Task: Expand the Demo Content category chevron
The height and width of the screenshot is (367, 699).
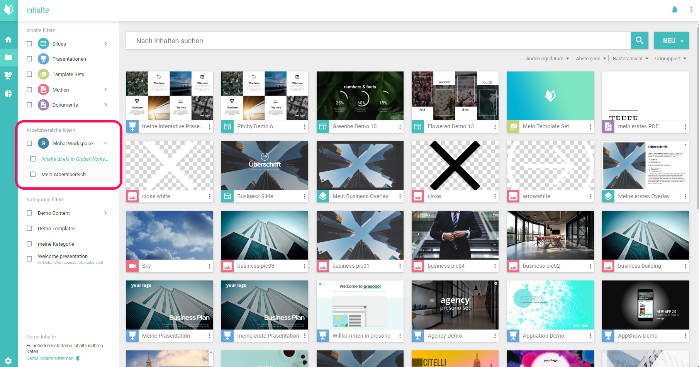Action: [x=105, y=213]
